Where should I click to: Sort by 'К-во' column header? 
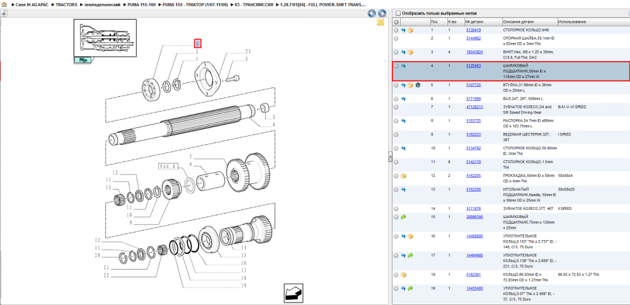(452, 21)
